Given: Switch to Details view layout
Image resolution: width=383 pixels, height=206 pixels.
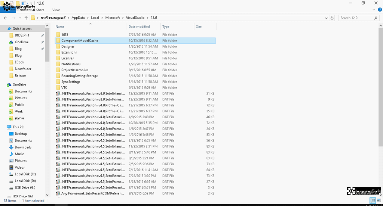Looking at the screenshot, I should point(373,201).
